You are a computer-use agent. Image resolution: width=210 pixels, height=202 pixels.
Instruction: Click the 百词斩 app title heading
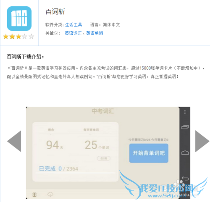[55, 11]
